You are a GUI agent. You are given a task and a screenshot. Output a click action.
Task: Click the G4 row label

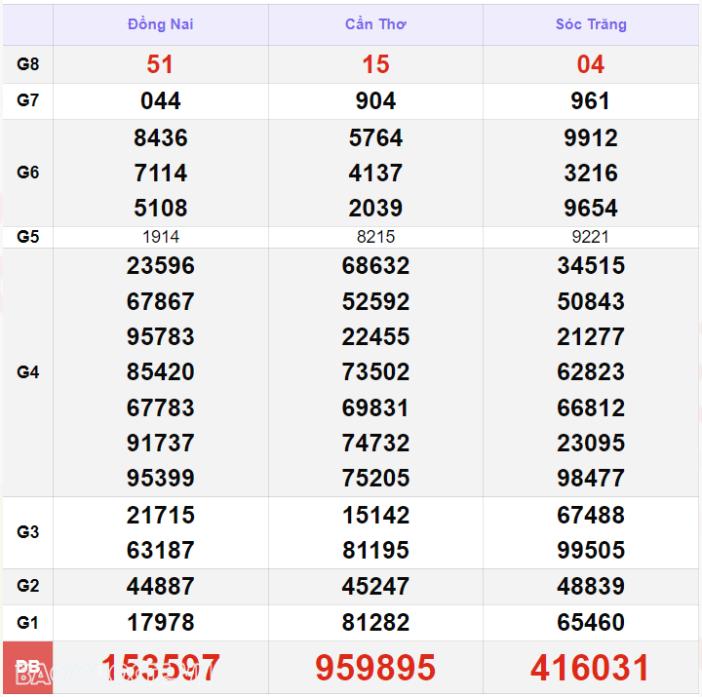pyautogui.click(x=28, y=372)
